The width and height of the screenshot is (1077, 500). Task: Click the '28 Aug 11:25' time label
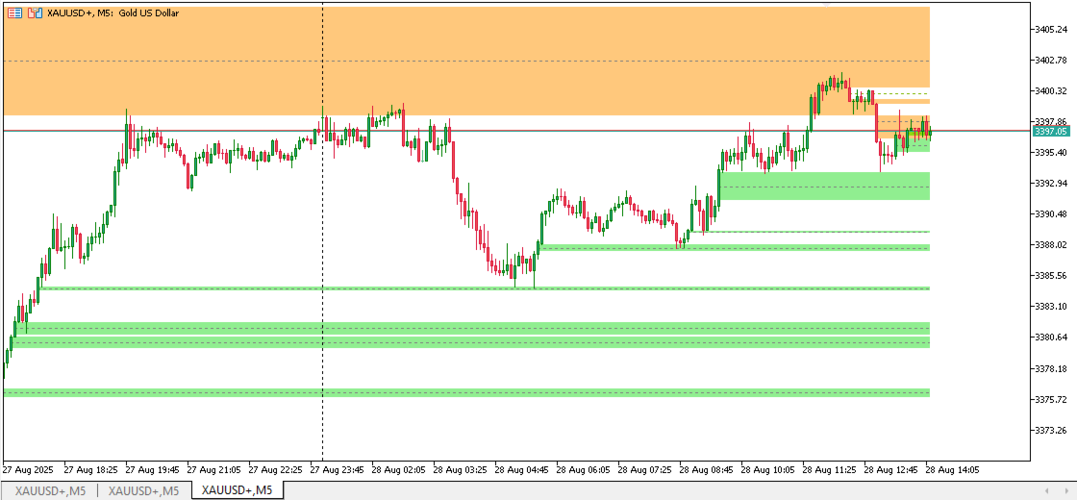click(x=830, y=470)
